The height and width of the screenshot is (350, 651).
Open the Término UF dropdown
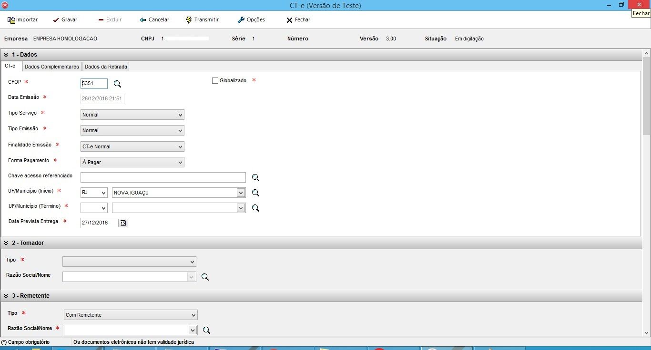[x=94, y=208]
